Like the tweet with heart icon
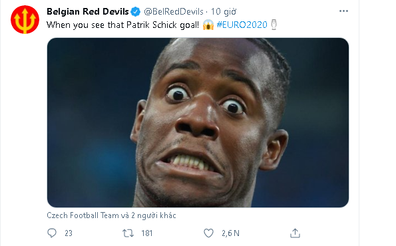396x246 pixels. 208,233
